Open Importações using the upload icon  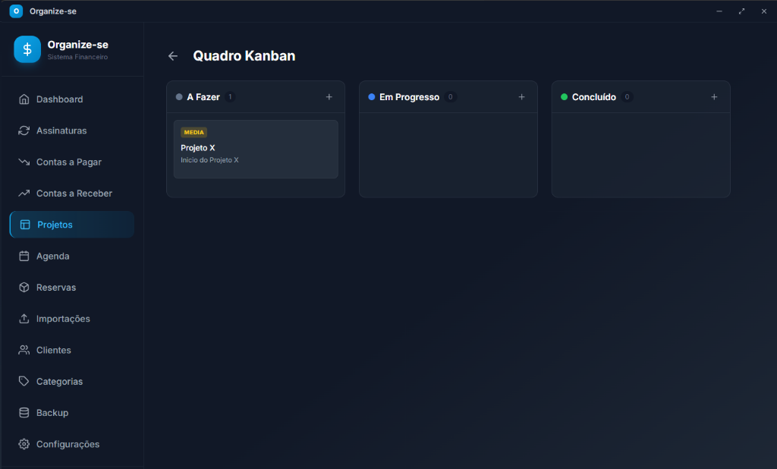point(24,319)
